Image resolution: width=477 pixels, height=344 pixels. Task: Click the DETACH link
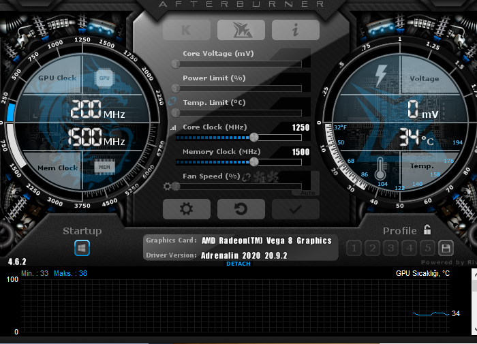point(238,264)
